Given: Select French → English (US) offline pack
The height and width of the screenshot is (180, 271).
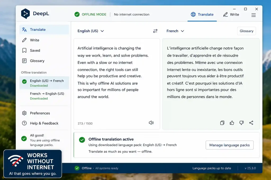Looking at the screenshot, I should tap(44, 96).
